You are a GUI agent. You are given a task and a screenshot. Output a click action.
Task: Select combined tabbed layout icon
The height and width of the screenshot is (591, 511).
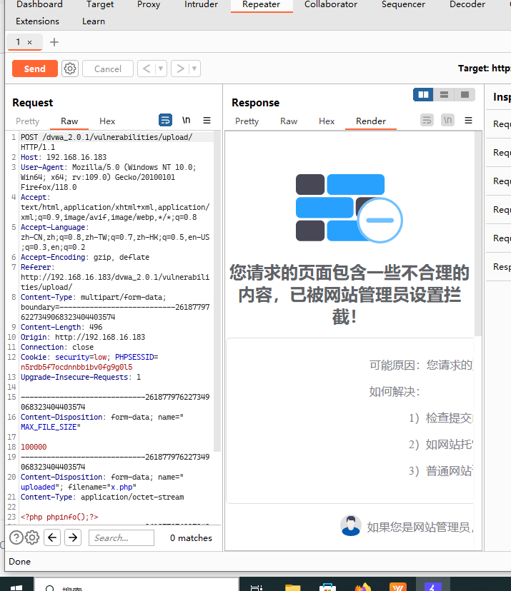(465, 95)
